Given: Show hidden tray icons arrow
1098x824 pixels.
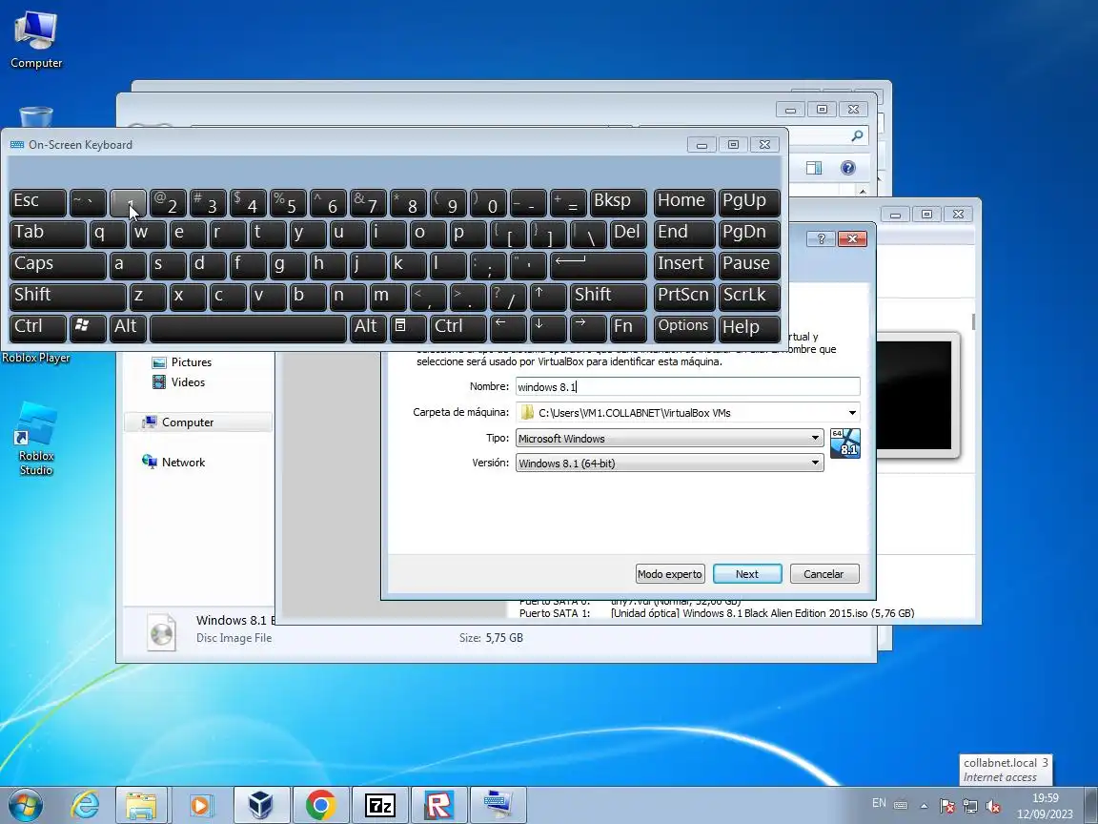Looking at the screenshot, I should pos(924,806).
